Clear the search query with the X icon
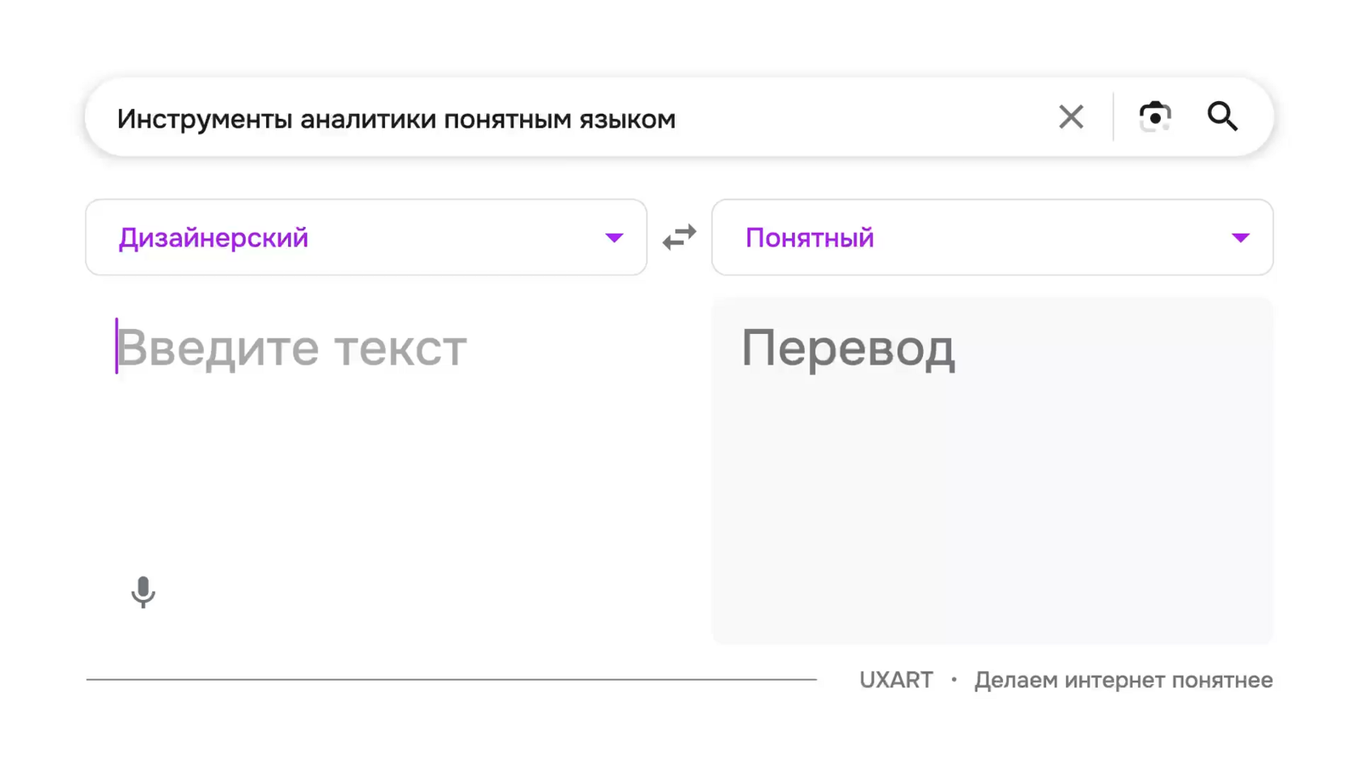This screenshot has height=764, width=1359. point(1070,117)
